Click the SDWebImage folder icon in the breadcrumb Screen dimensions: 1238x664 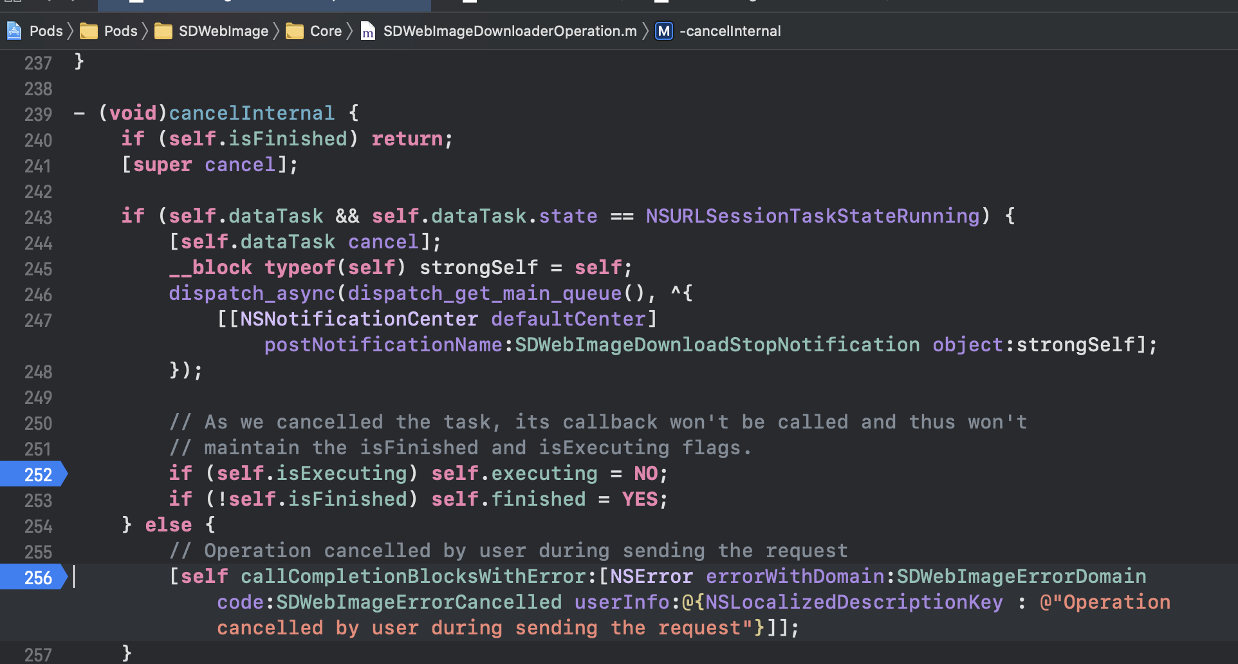[x=164, y=30]
